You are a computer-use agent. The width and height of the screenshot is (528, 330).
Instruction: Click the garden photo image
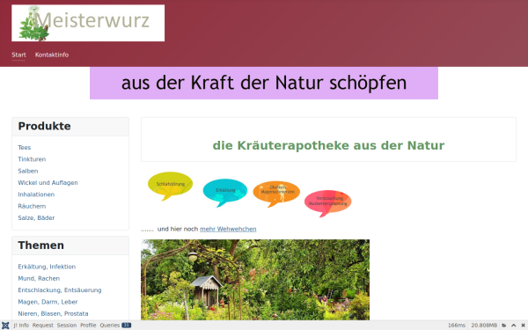255,280
